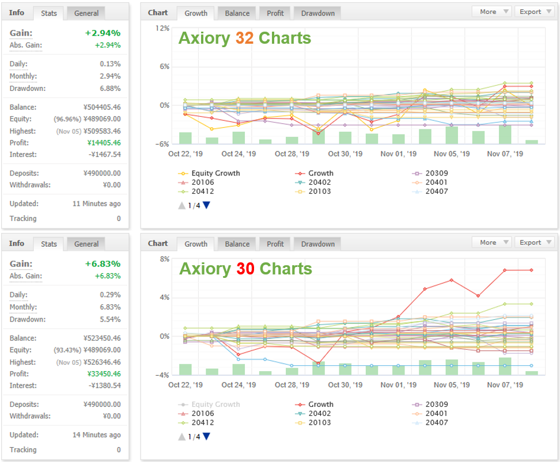The width and height of the screenshot is (560, 462).
Task: Open the Stats tab in top Info panel
Action: pyautogui.click(x=48, y=13)
